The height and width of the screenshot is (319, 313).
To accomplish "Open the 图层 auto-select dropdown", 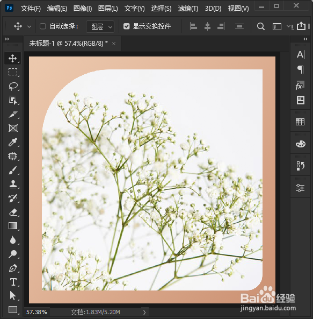I will click(x=100, y=26).
